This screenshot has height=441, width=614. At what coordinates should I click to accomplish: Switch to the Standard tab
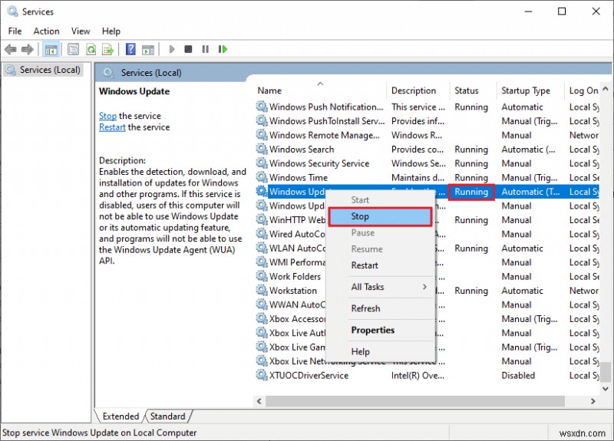[x=167, y=416]
